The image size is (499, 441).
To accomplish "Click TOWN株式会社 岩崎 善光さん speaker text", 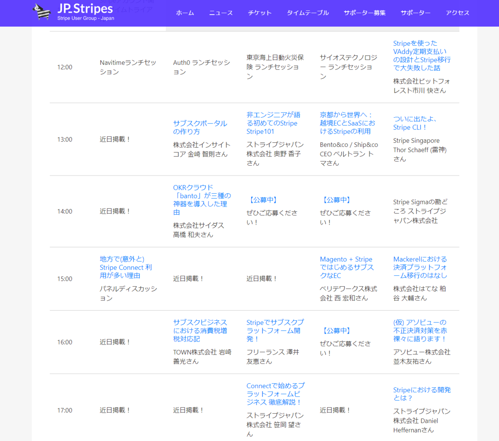I will tap(202, 357).
